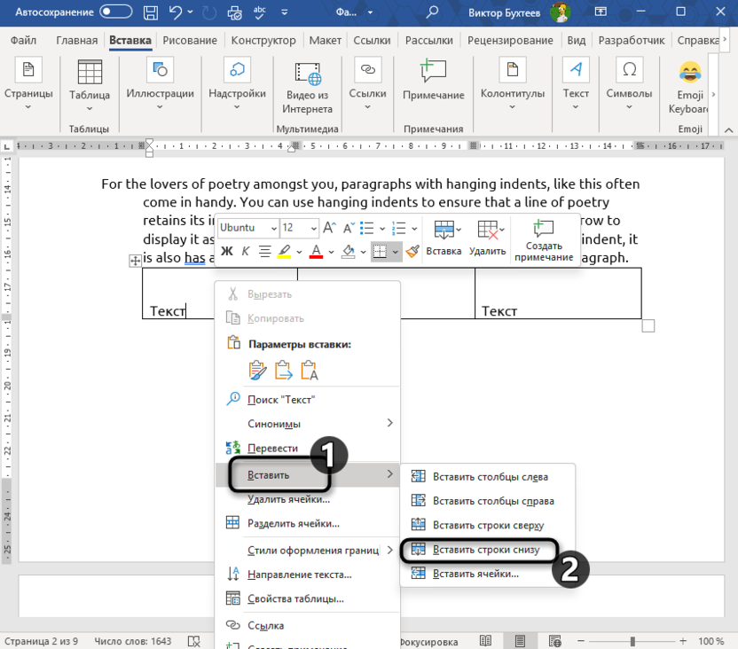Click the Видео из Интернета icon
Image resolution: width=738 pixels, height=649 pixels.
pyautogui.click(x=307, y=74)
